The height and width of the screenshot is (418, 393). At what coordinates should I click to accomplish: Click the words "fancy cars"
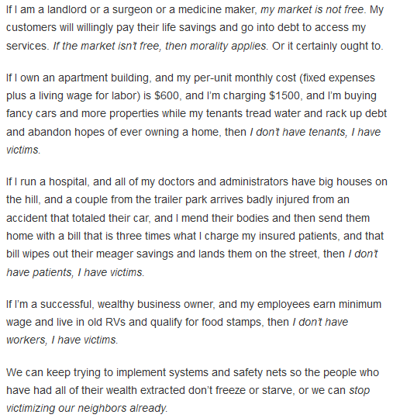(x=32, y=113)
